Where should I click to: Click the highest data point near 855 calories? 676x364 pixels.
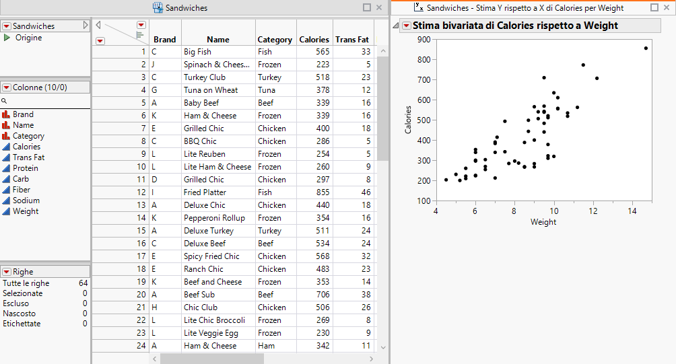click(646, 48)
